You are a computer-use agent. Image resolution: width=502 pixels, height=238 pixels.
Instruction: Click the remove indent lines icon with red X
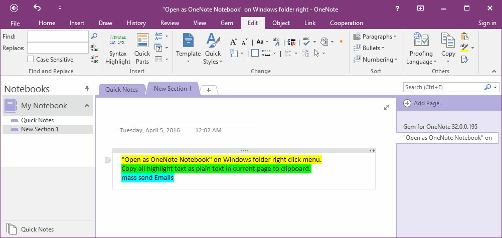(x=291, y=42)
